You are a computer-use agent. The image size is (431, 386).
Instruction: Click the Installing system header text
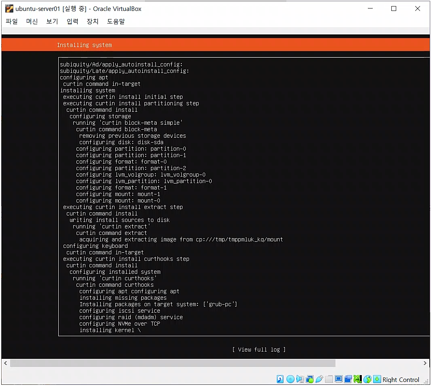(85, 45)
